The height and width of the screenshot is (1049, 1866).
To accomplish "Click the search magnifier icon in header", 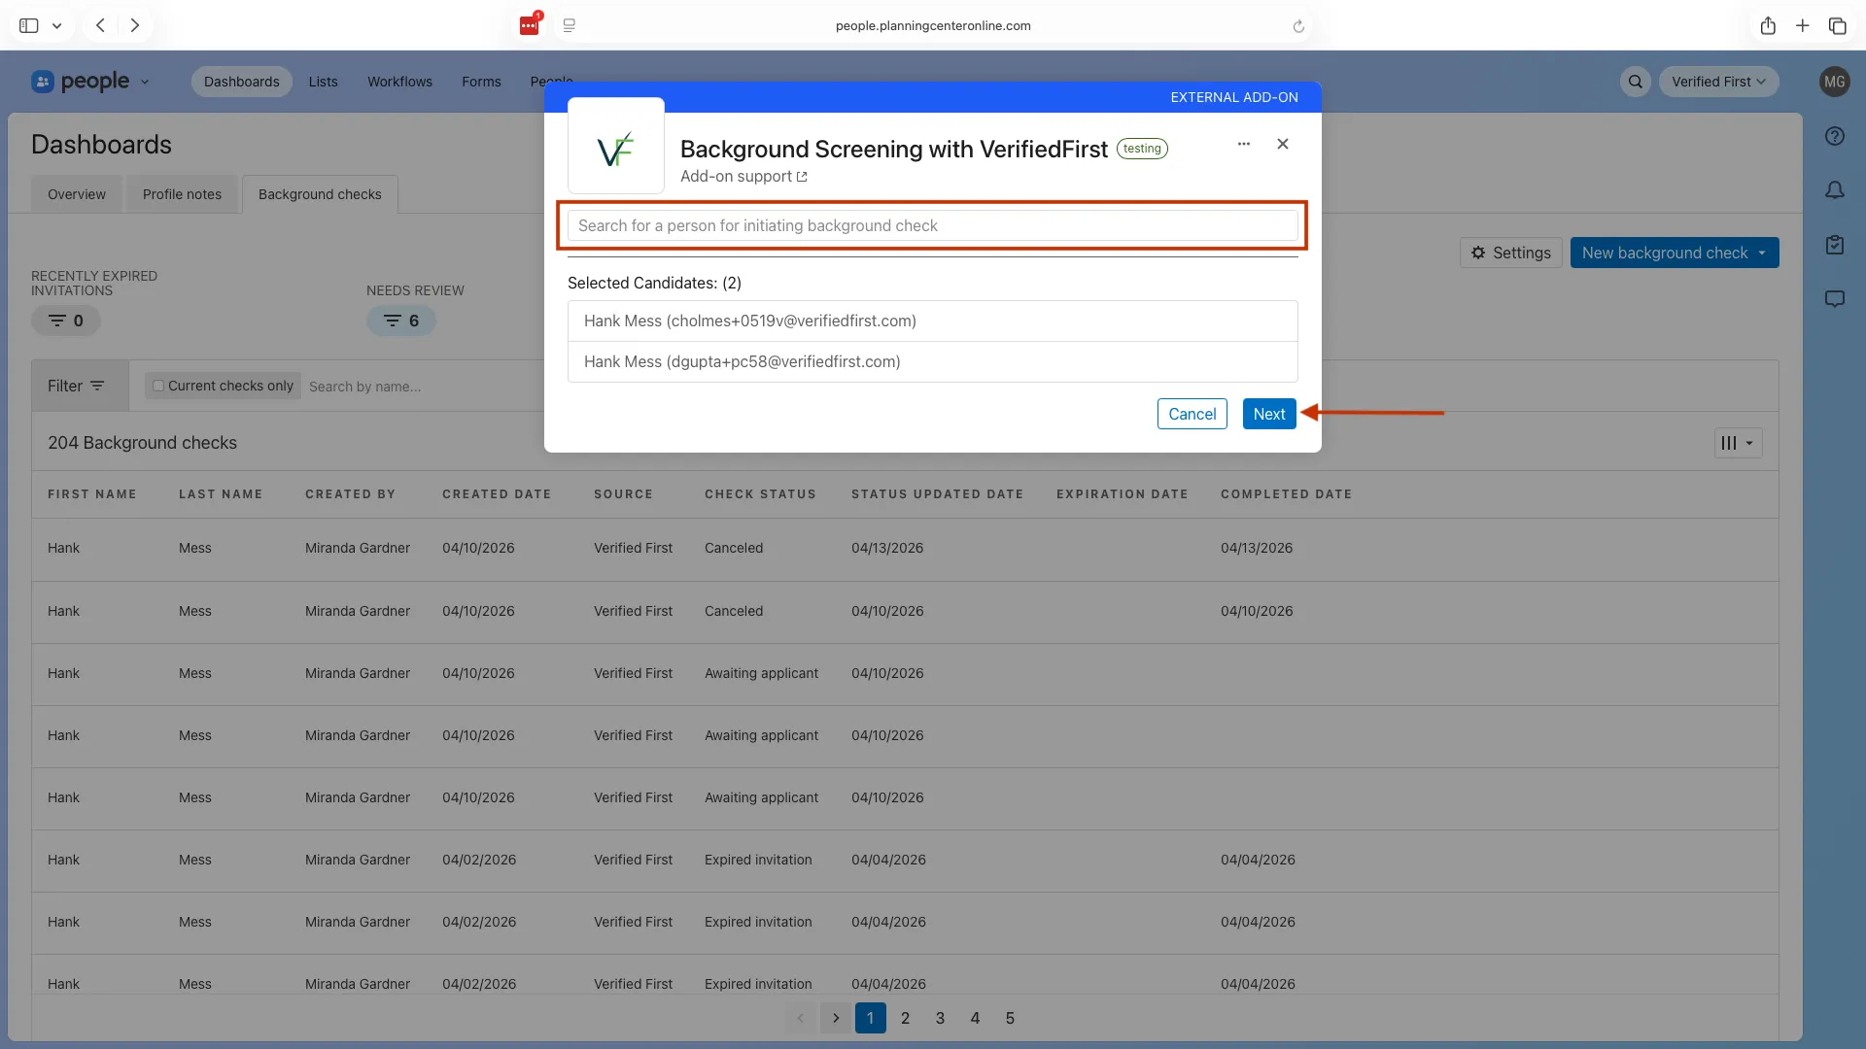I will [x=1636, y=82].
